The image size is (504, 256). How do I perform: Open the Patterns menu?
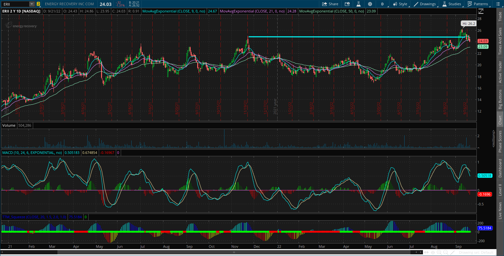[478, 4]
